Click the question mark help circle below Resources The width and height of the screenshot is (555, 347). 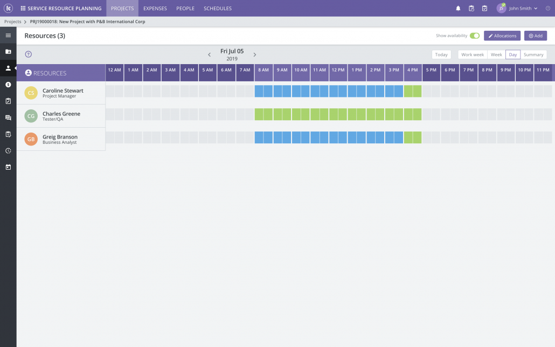pos(29,54)
